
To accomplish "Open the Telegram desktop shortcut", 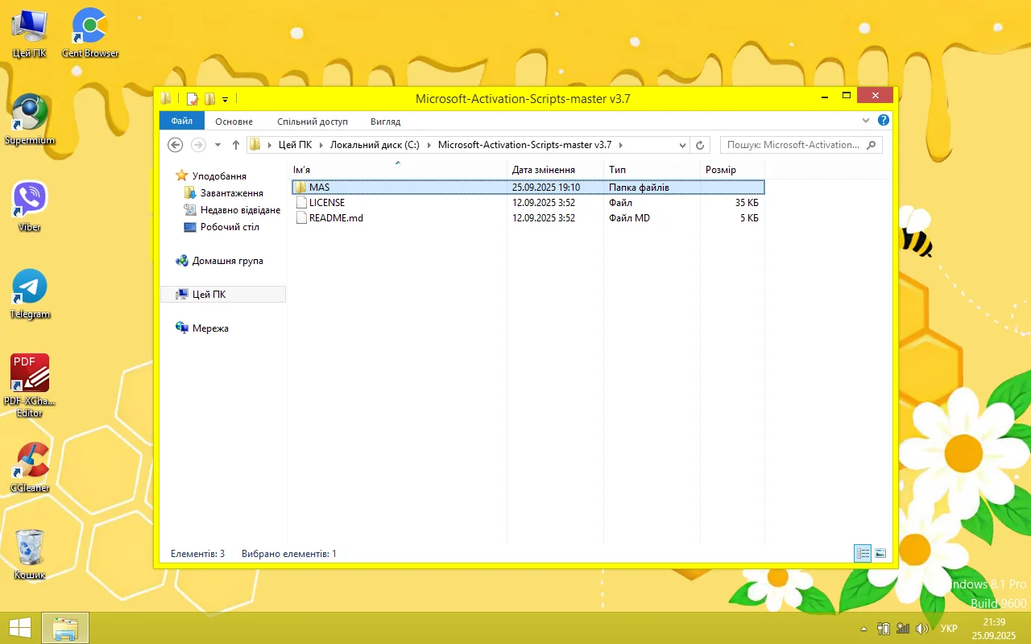I will click(30, 287).
